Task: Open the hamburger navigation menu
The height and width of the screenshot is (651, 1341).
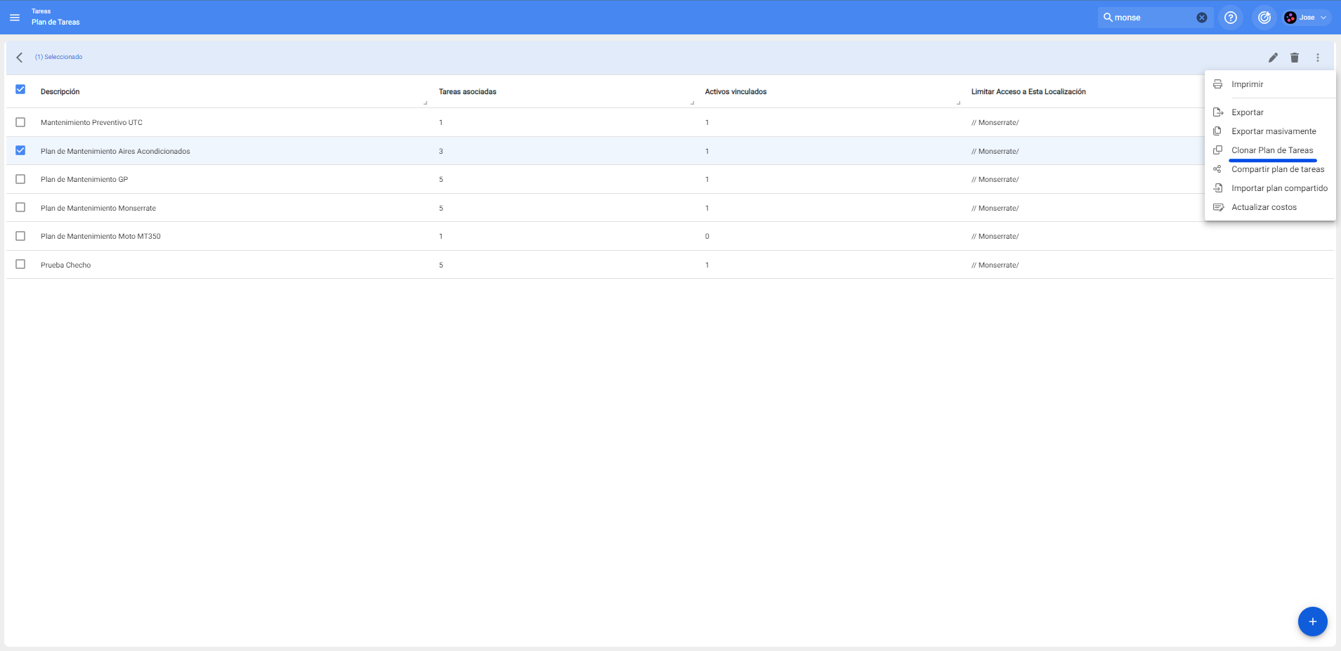Action: coord(15,18)
